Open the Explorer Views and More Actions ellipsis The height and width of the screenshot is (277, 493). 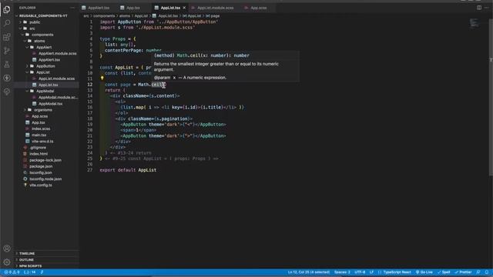click(72, 8)
